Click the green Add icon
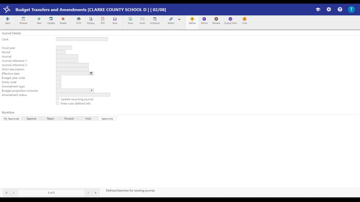The width and height of the screenshot is (360, 202). [39, 19]
